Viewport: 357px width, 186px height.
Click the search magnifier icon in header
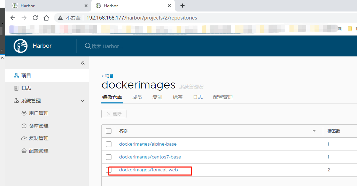88,46
